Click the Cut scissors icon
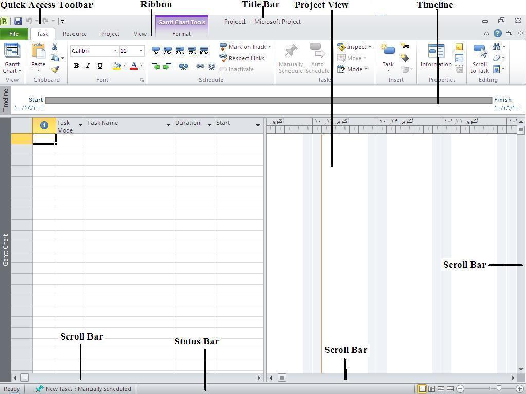The height and width of the screenshot is (394, 526). coord(55,47)
